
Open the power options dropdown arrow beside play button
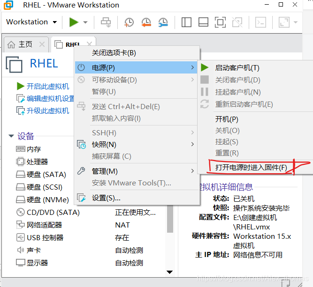(x=85, y=22)
